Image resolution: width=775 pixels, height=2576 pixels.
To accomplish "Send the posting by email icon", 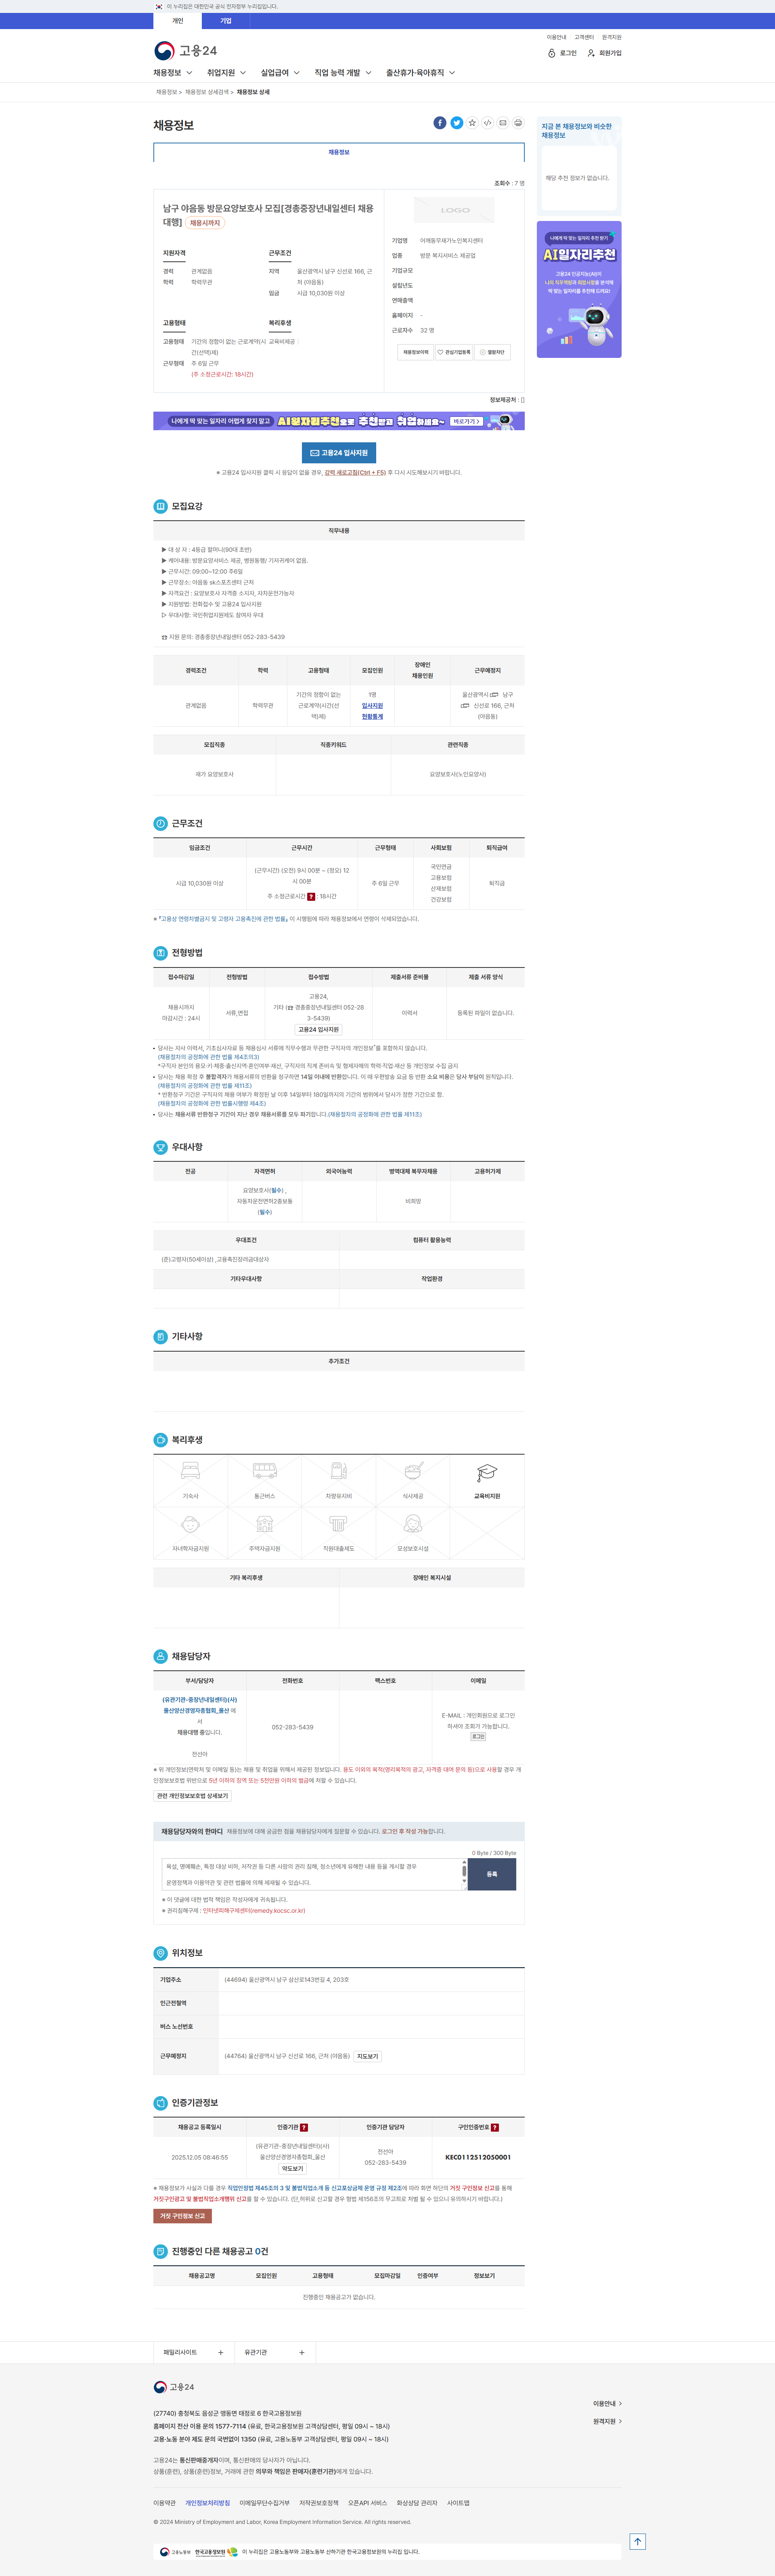I will (503, 123).
